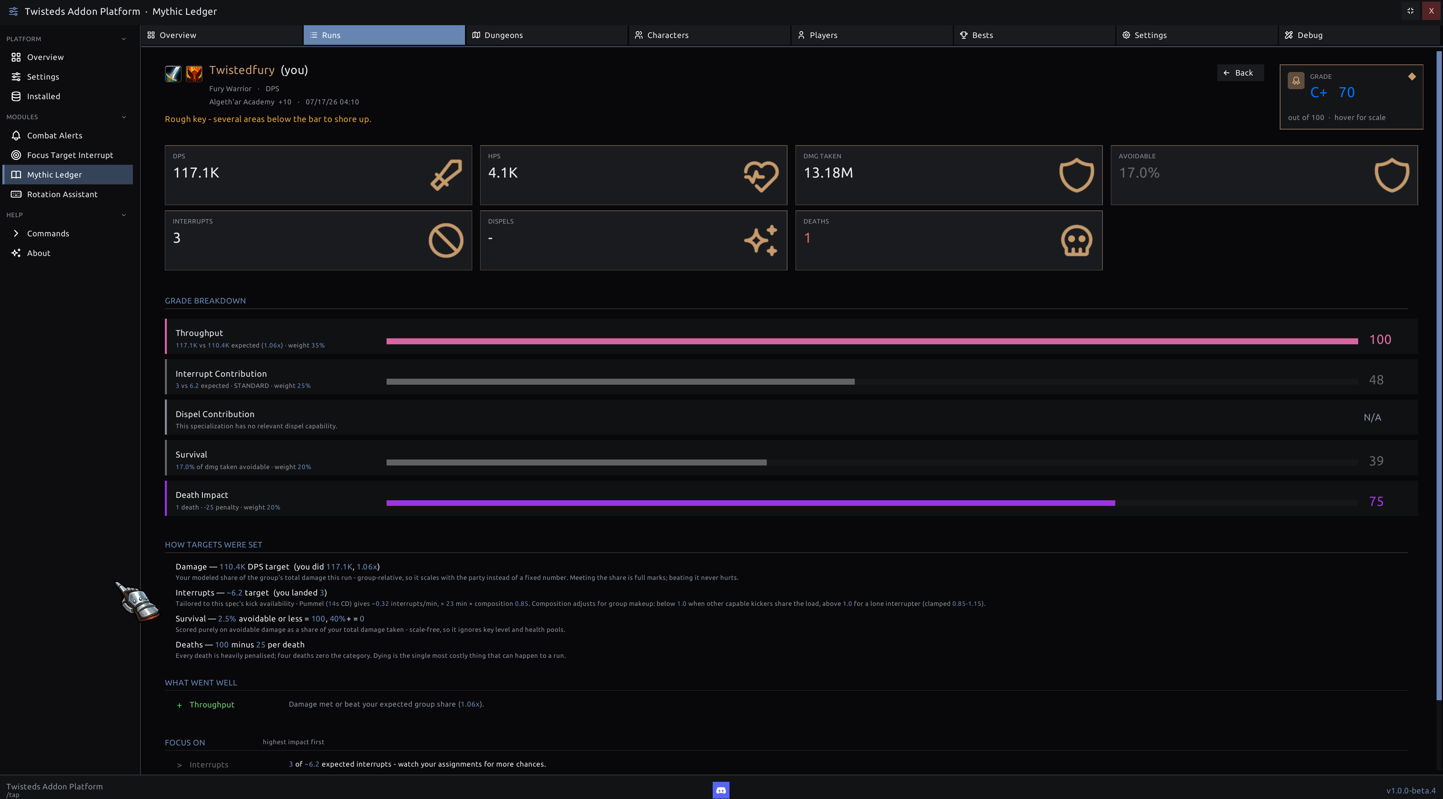Switch to the Overview tab

pos(222,35)
